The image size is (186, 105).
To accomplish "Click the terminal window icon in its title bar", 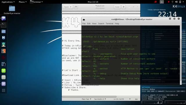I will (x=84, y=20).
